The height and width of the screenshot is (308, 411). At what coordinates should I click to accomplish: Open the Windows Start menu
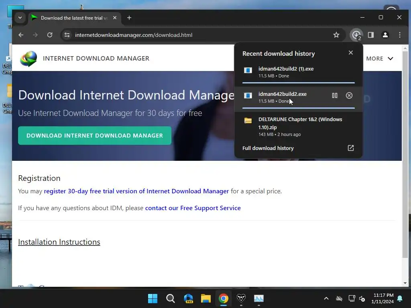point(153,298)
